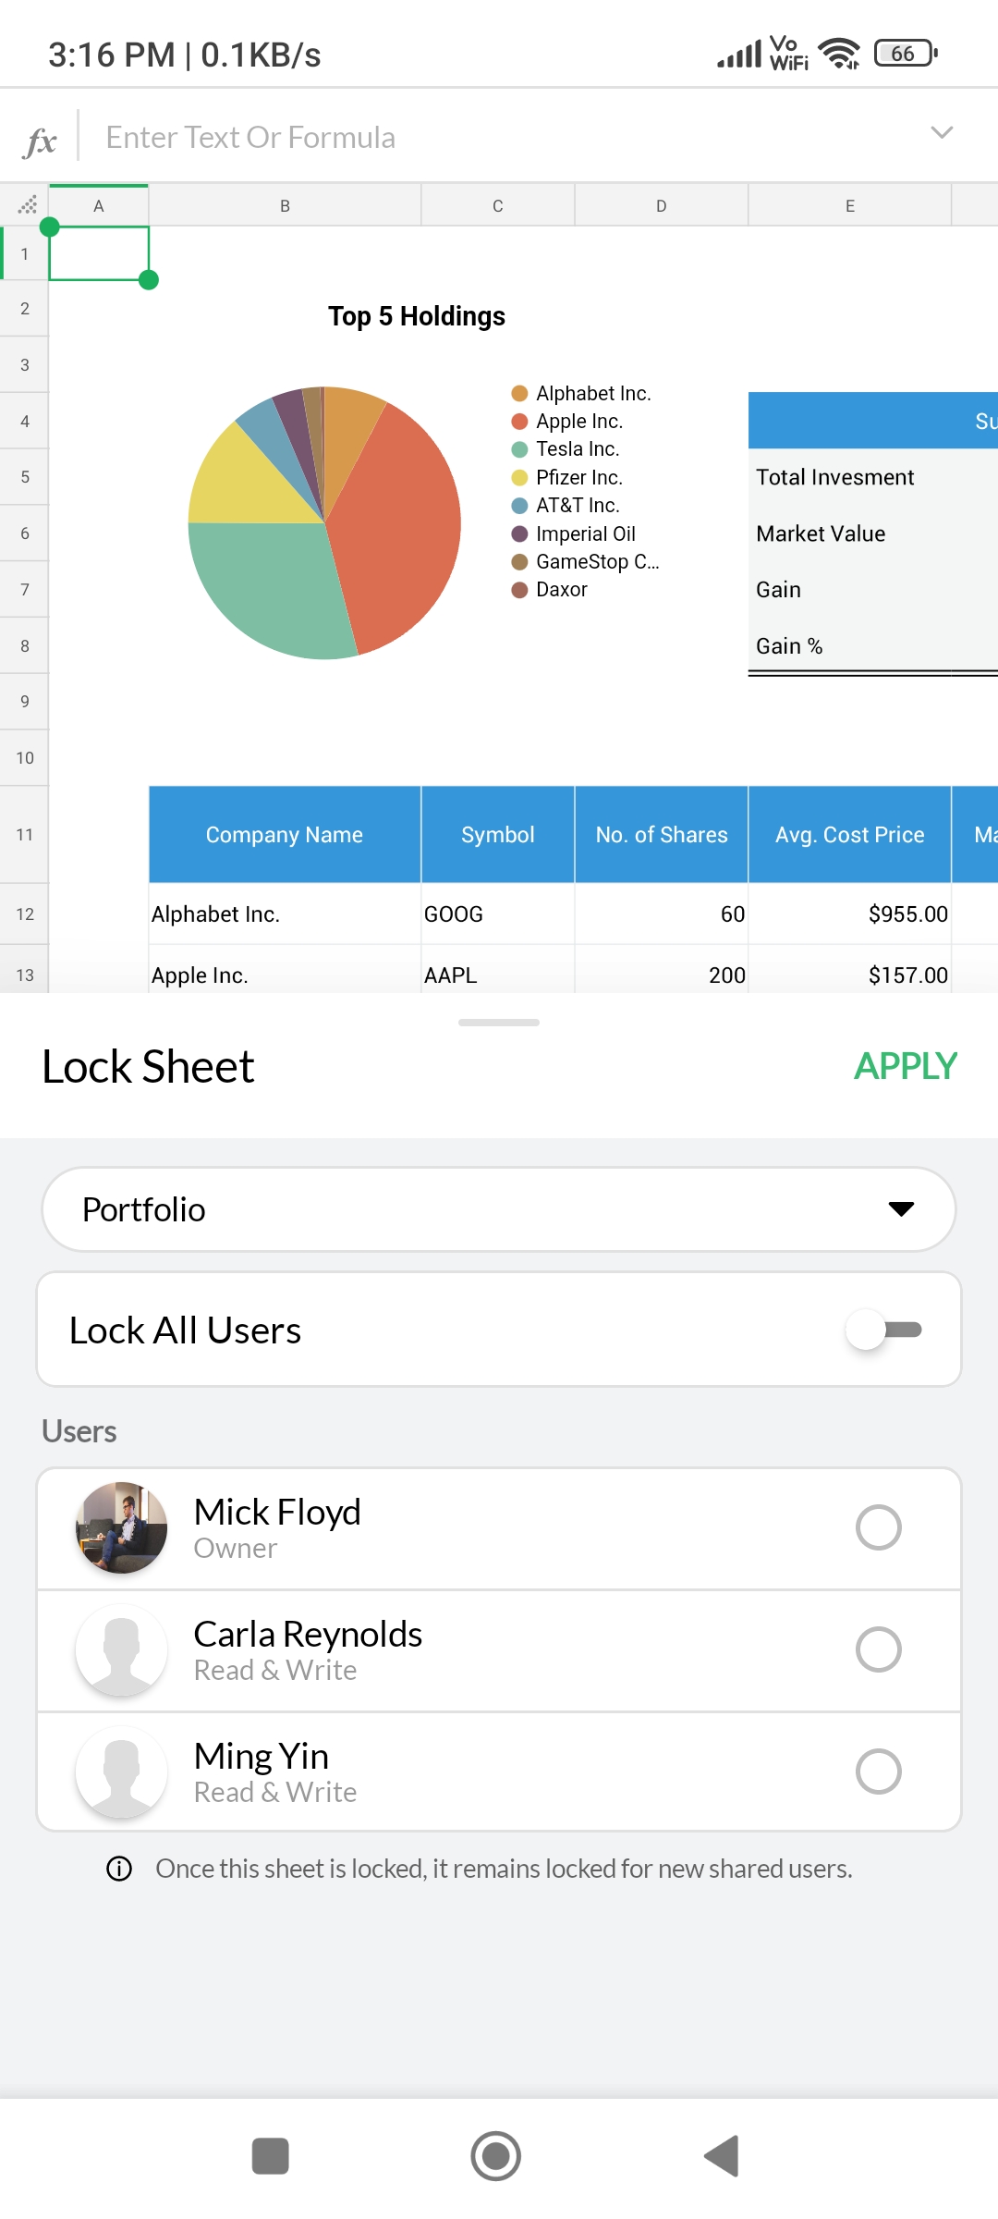Tap the select-all corner icon

pos(26,205)
